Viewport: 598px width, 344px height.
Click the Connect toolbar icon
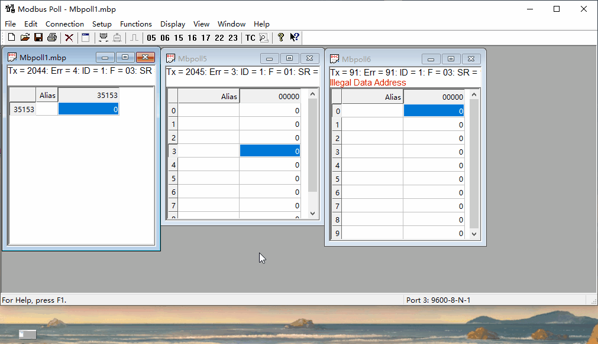(103, 37)
